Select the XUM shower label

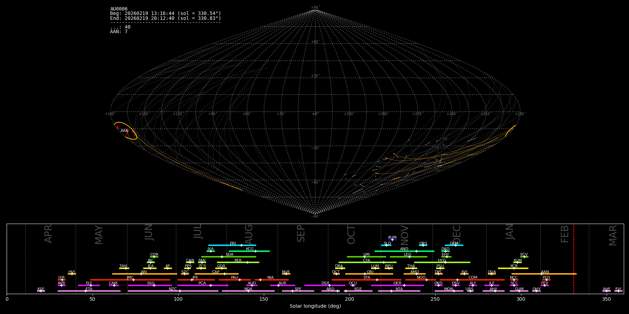point(518,261)
